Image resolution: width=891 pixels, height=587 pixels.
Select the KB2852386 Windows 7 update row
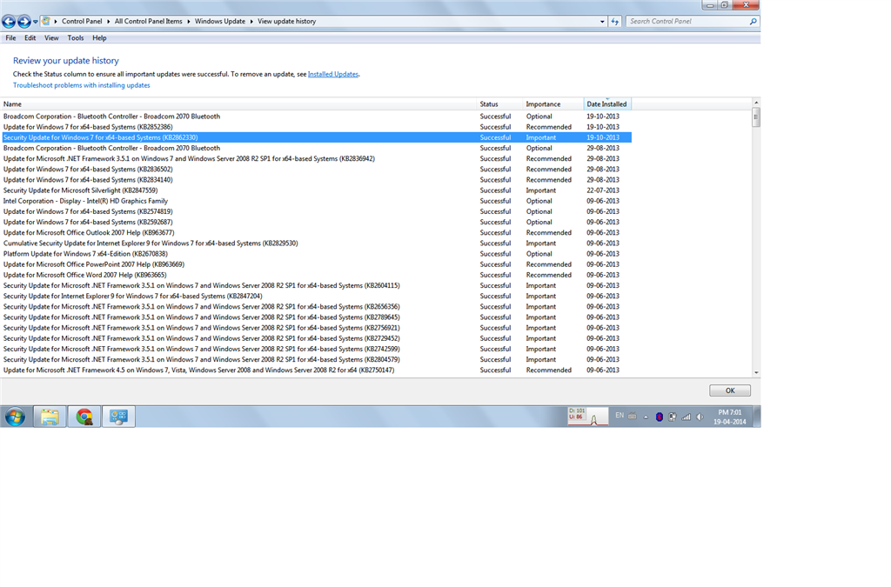[317, 127]
